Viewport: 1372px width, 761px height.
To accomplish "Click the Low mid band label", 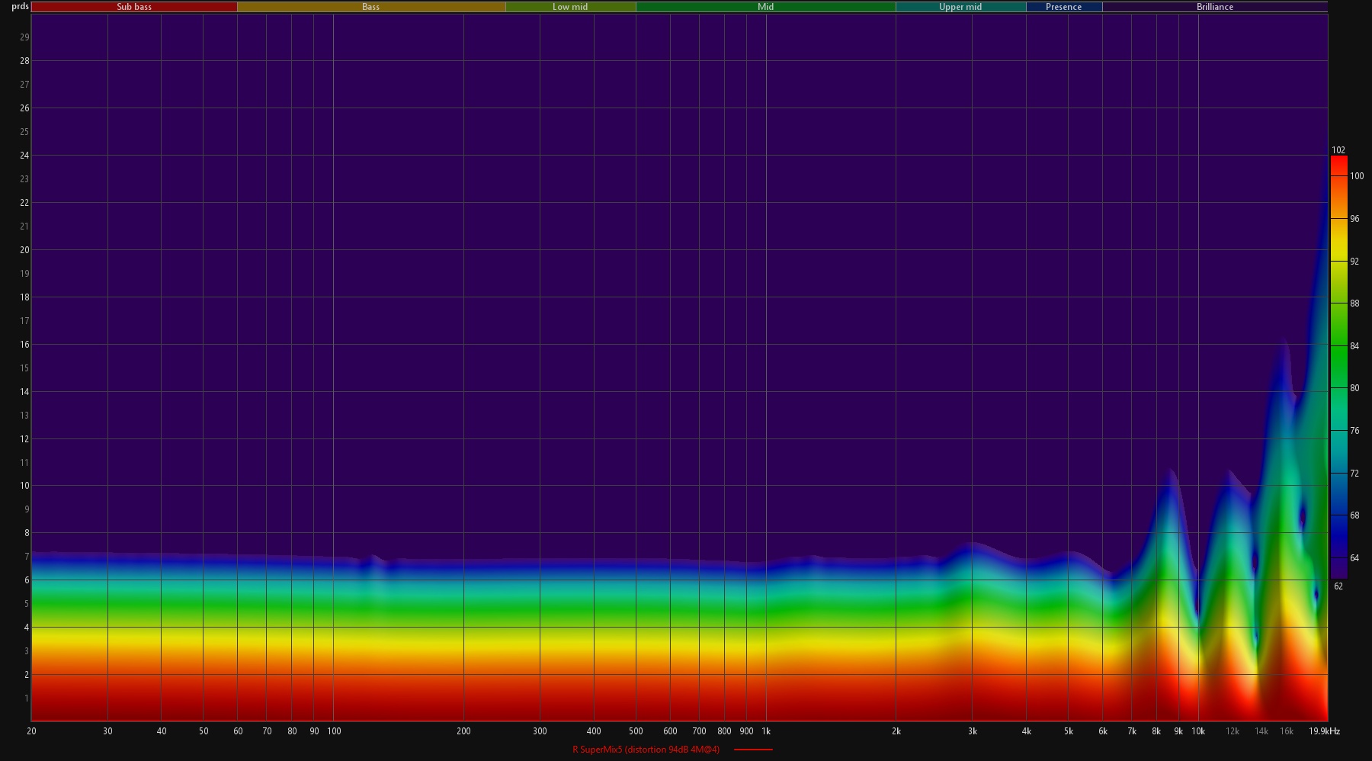I will (570, 7).
